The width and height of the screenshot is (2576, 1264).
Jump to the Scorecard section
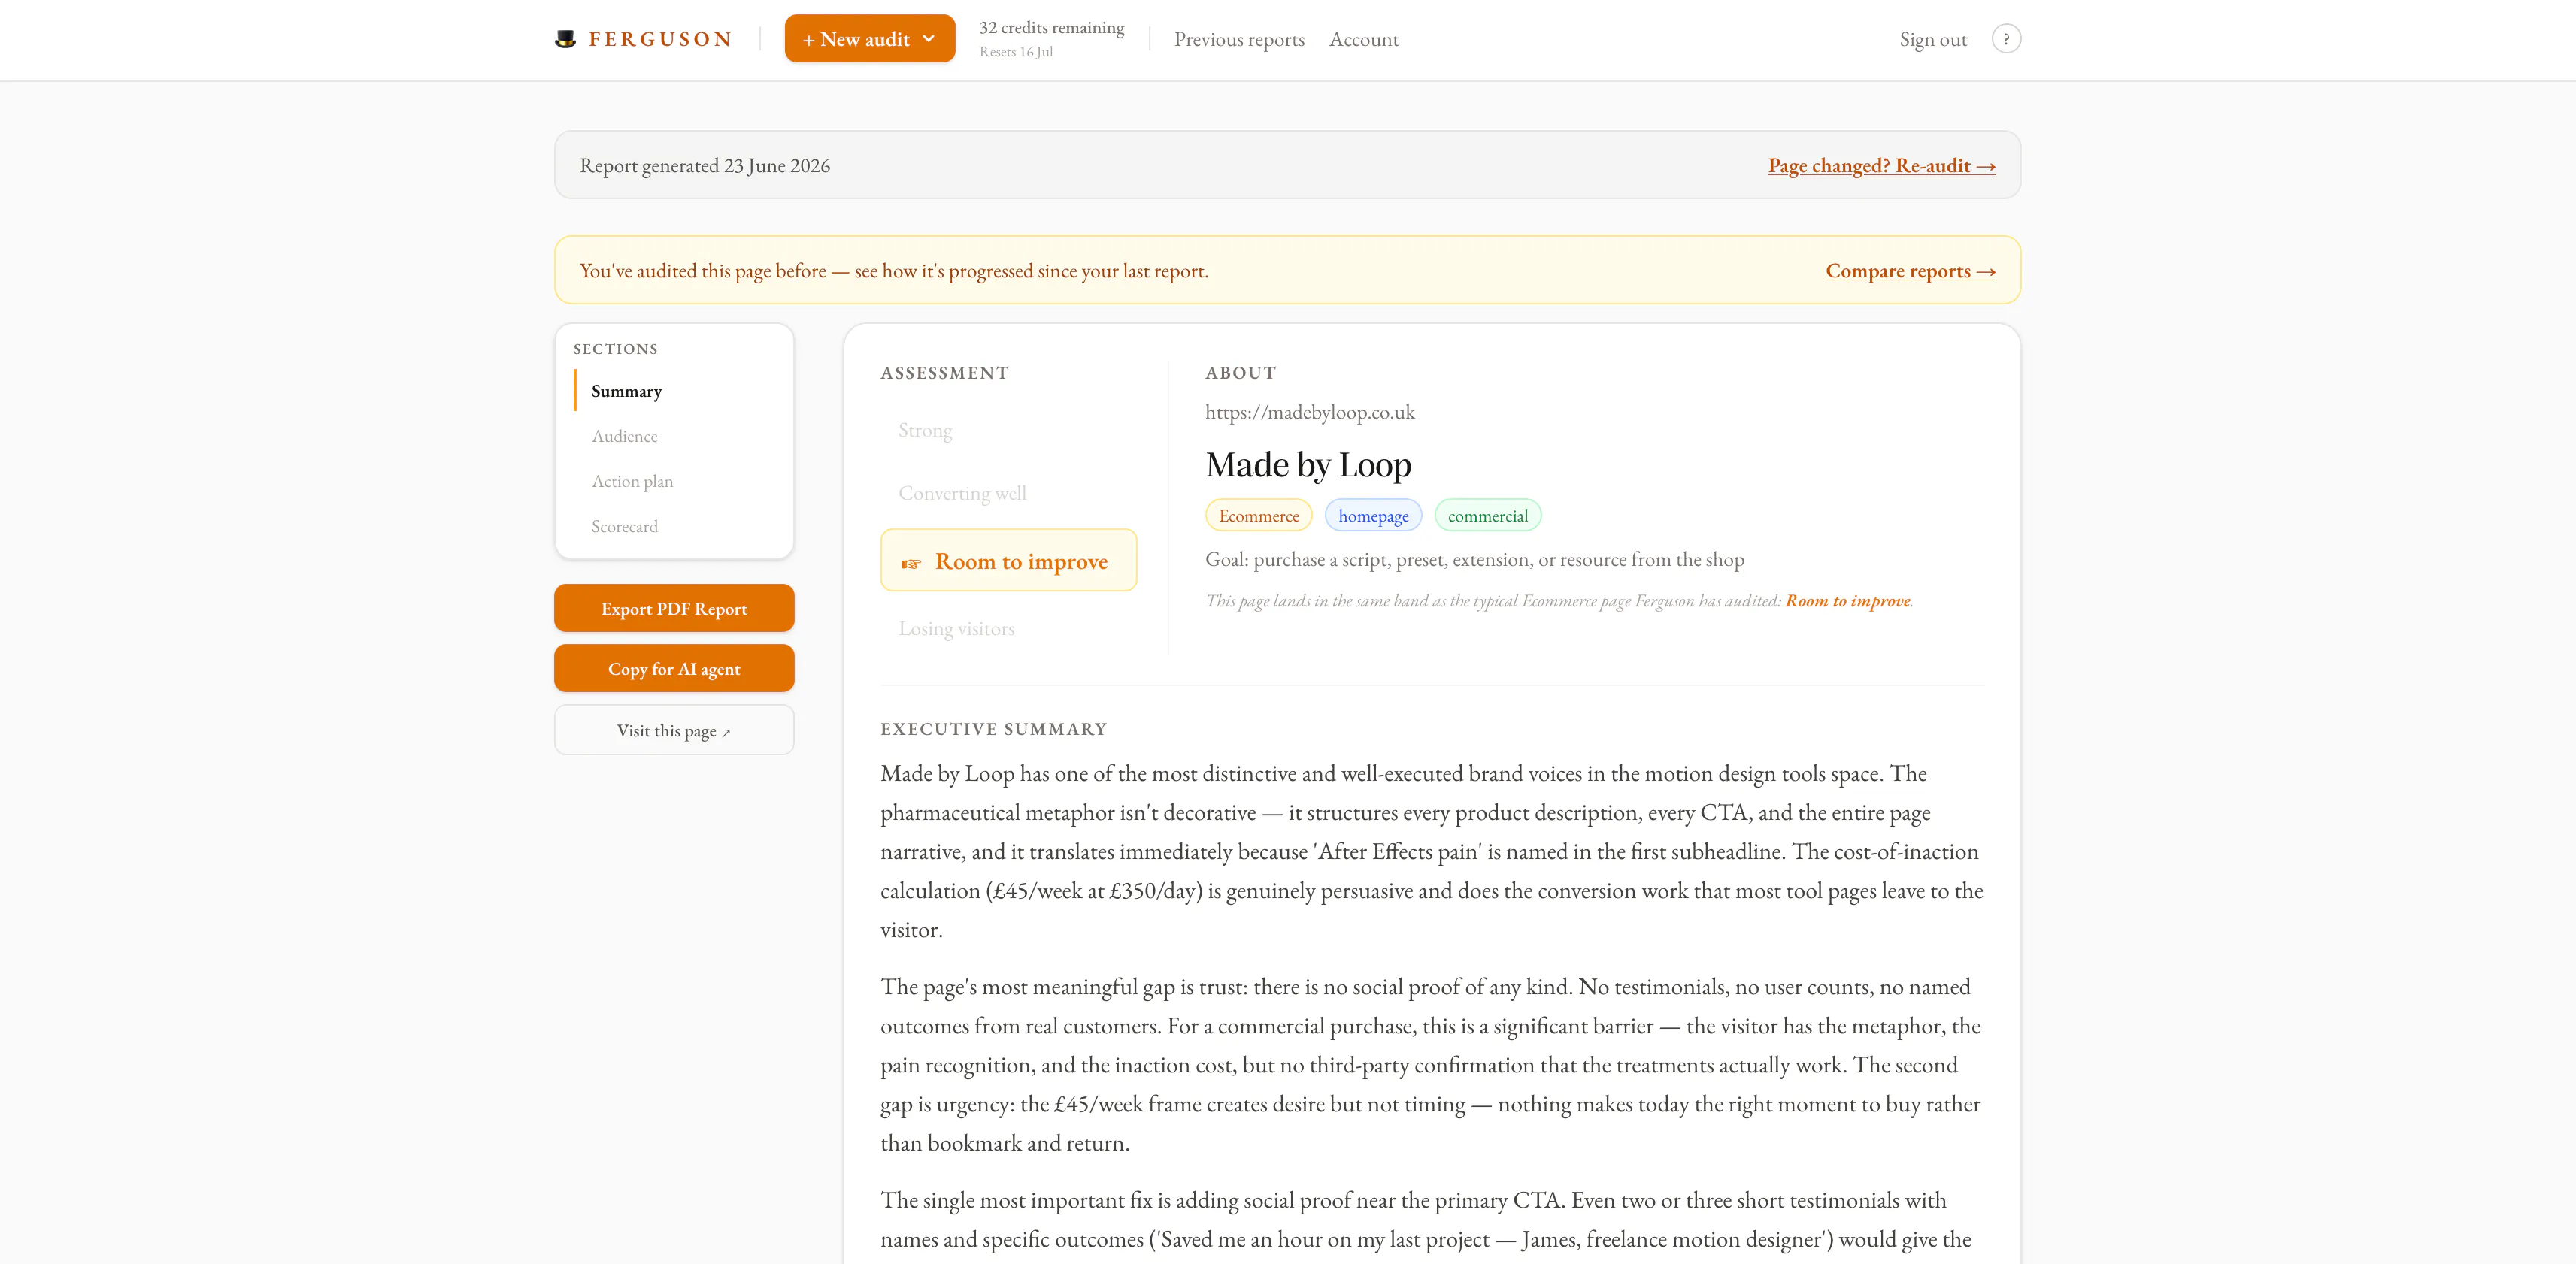(624, 525)
